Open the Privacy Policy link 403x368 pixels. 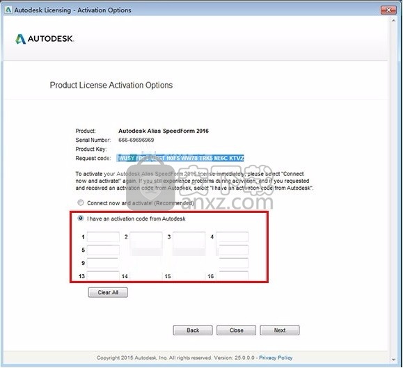click(x=276, y=358)
